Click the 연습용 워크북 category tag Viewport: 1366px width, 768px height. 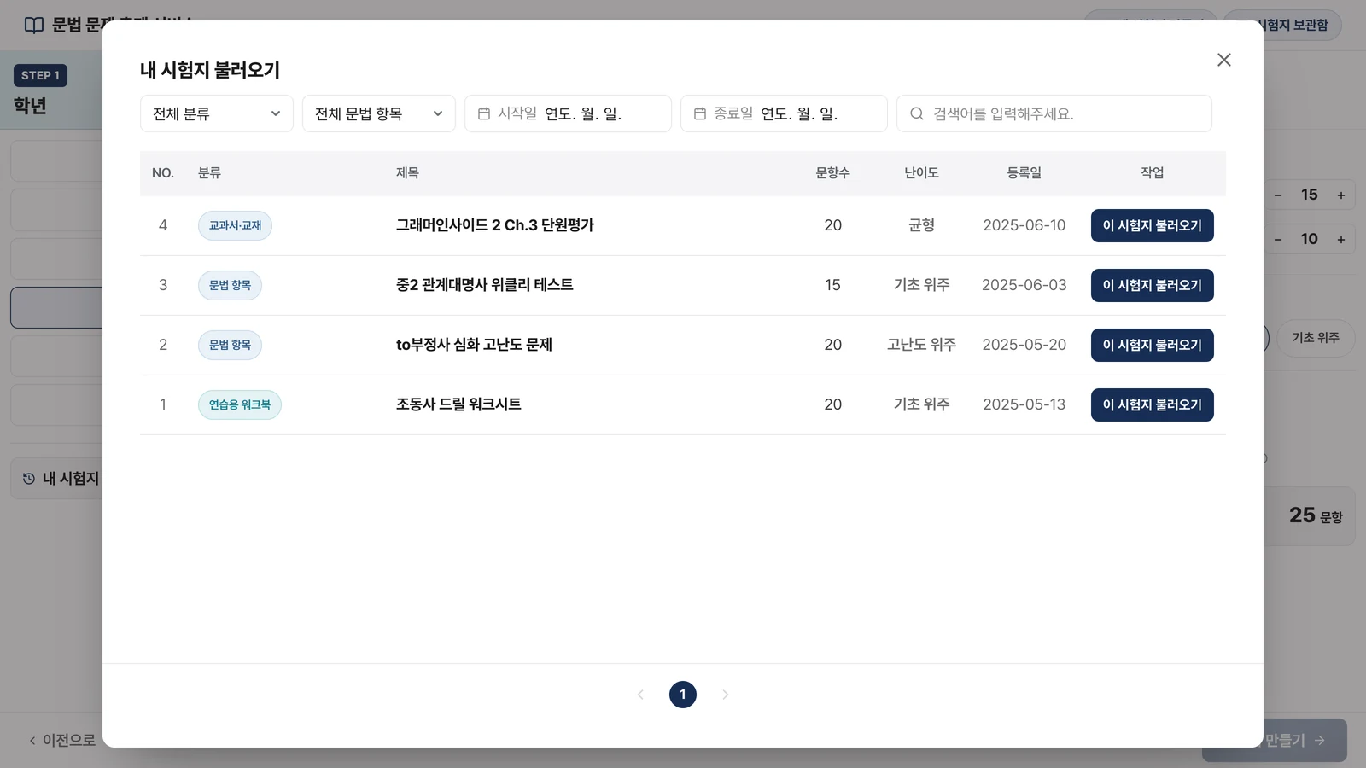pos(240,405)
